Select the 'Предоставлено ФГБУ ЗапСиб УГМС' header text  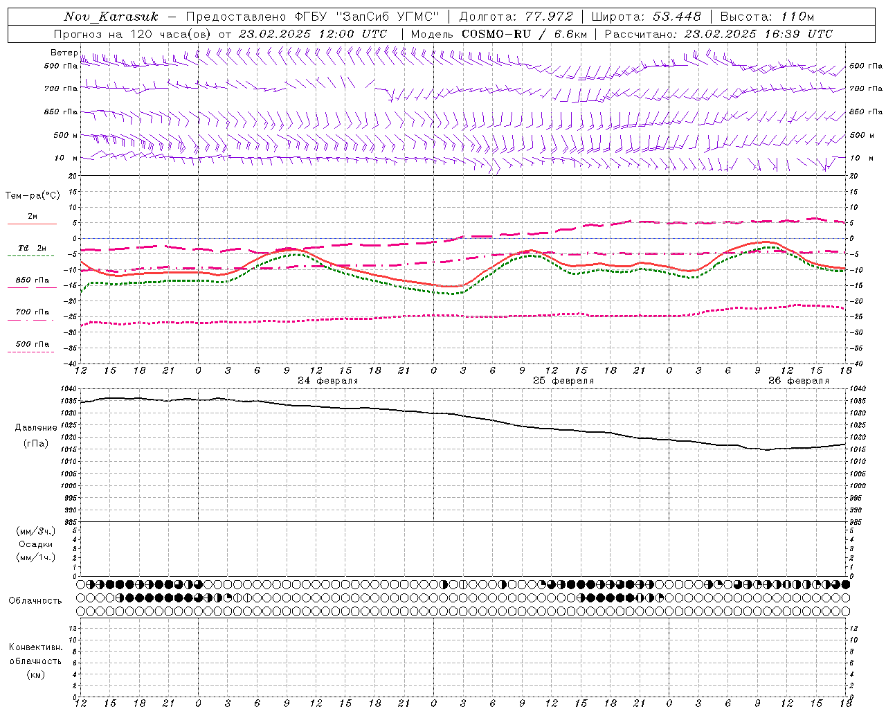coord(313,17)
